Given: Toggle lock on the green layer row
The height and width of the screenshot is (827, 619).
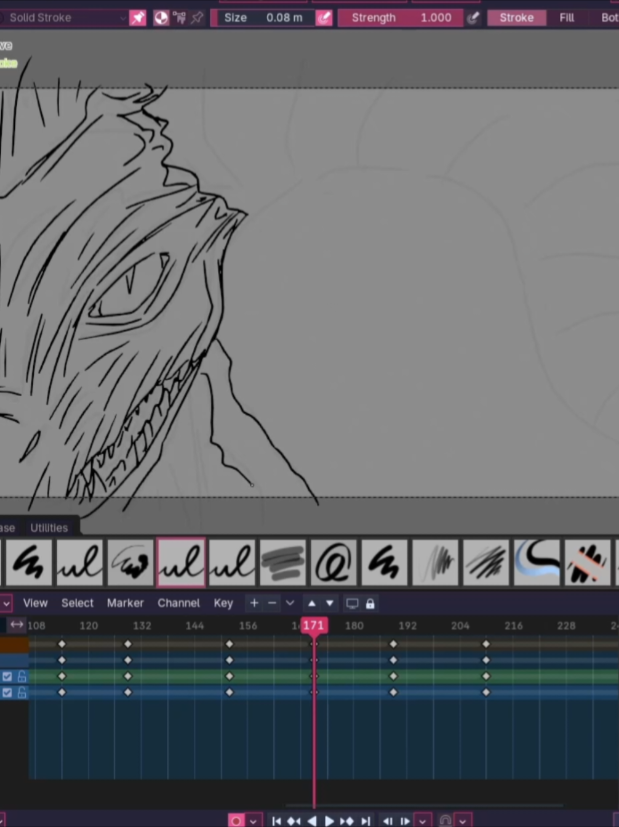Looking at the screenshot, I should click(x=22, y=677).
